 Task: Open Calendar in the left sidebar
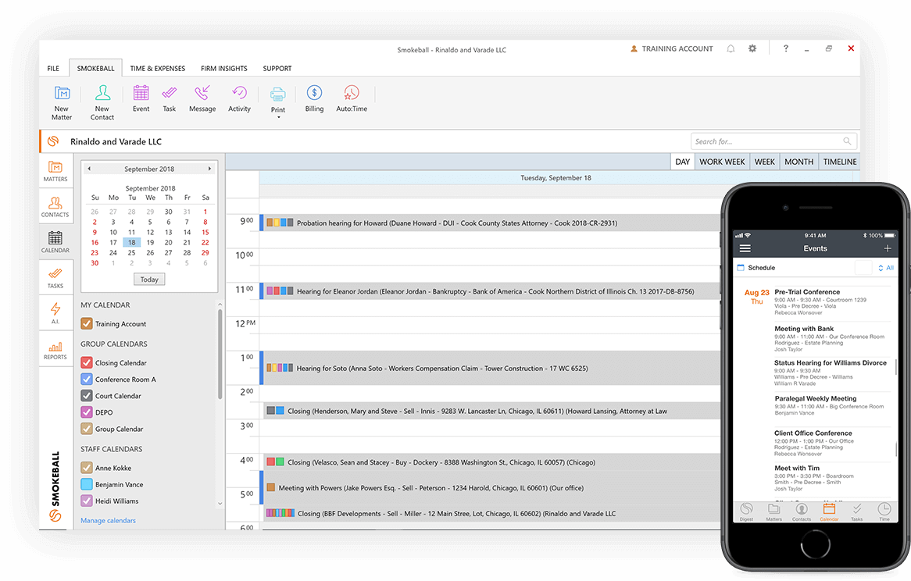pyautogui.click(x=55, y=242)
